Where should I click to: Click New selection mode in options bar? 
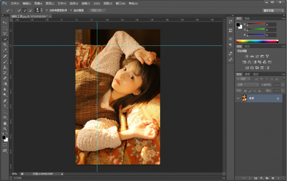coord(19,11)
